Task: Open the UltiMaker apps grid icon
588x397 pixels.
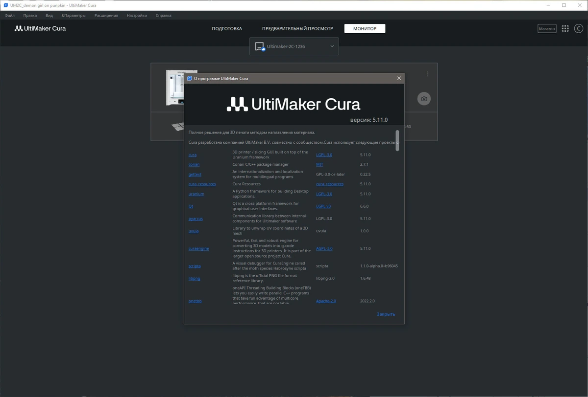Action: [565, 29]
